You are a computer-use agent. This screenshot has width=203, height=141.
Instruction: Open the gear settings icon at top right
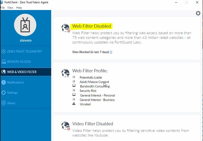[x=198, y=13]
